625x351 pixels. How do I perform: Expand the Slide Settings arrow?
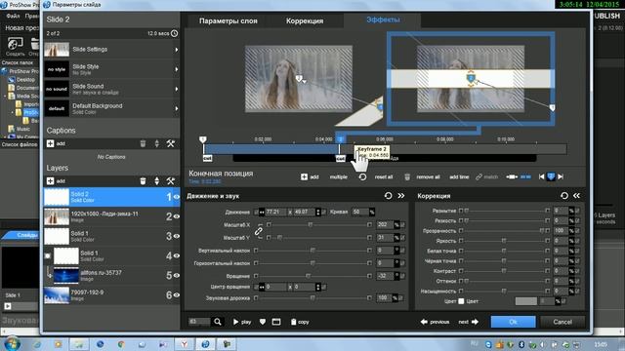point(176,50)
